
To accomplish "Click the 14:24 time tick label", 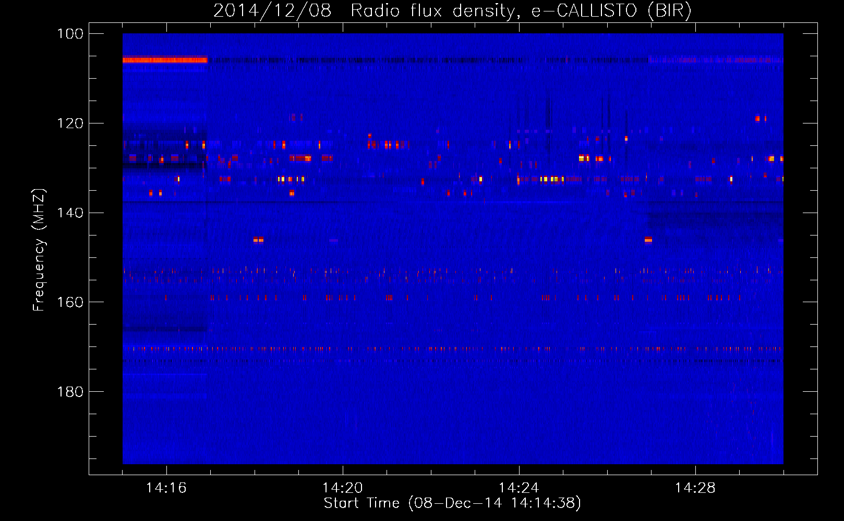I will point(519,488).
